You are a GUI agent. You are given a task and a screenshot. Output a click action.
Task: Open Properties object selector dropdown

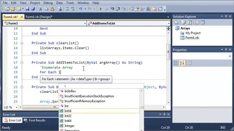230,56
